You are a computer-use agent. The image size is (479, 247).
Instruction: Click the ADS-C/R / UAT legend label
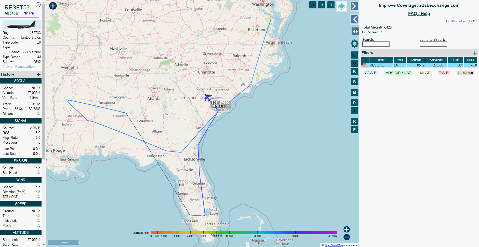point(398,73)
